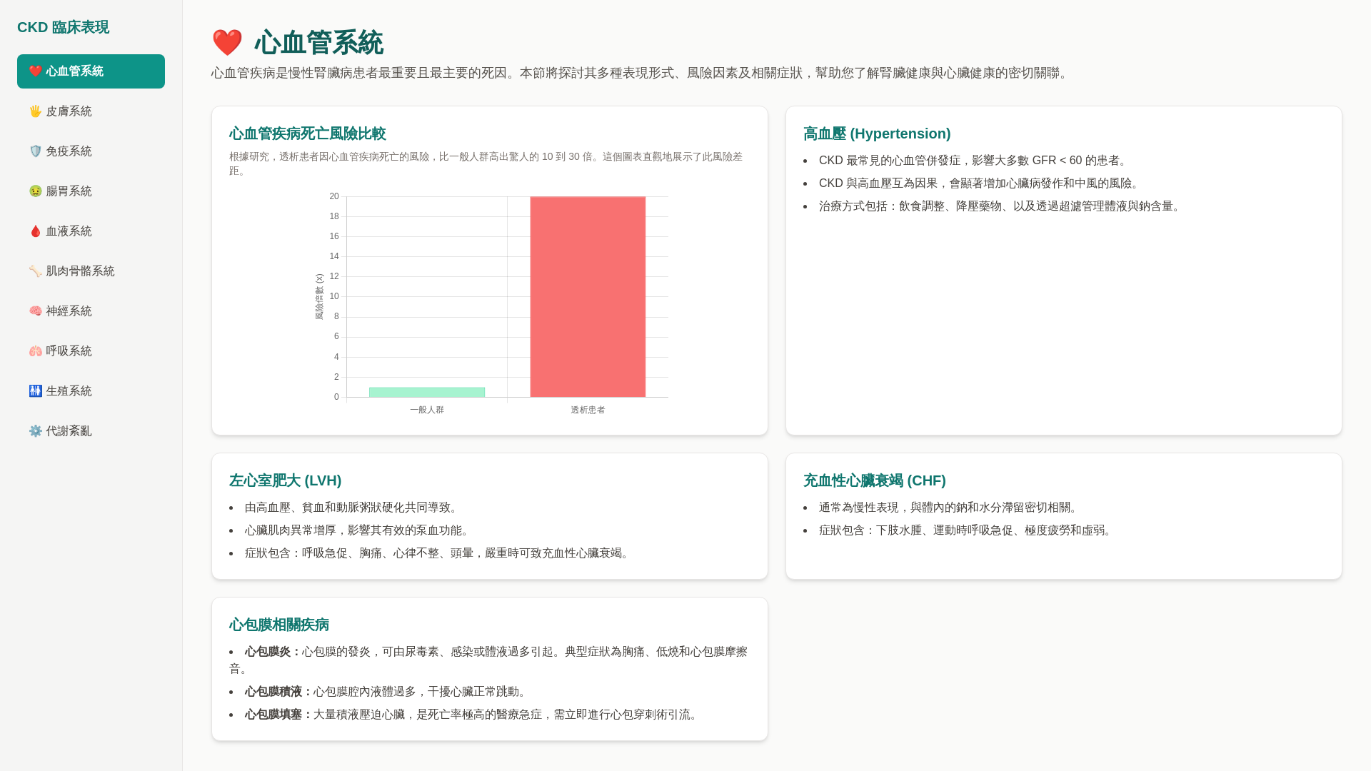Click the 高血壓 (Hypertension) card title

coord(877,133)
